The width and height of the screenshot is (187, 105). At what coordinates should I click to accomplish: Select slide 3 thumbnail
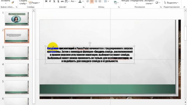17,53
